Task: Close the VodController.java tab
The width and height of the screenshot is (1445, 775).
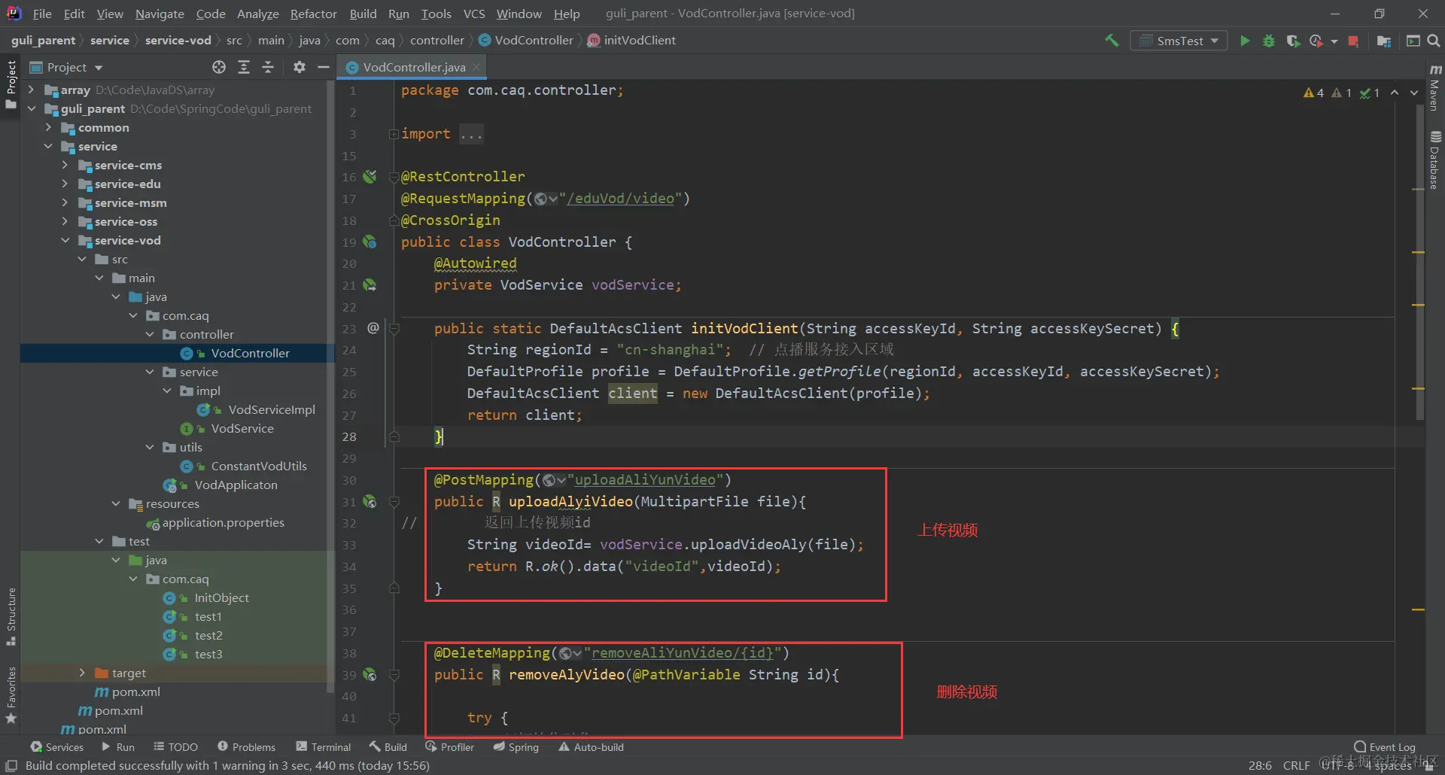Action: [x=476, y=67]
